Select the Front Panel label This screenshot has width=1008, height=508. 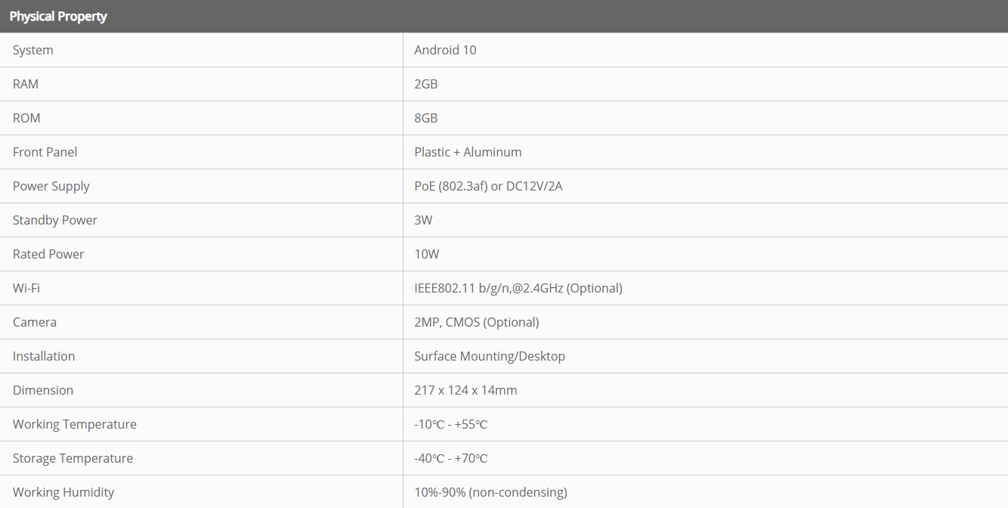(45, 152)
